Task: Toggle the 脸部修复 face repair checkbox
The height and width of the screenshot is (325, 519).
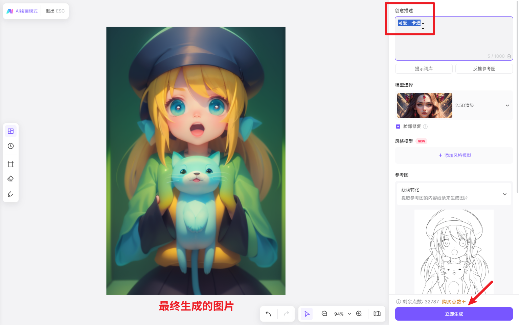Action: pos(398,126)
